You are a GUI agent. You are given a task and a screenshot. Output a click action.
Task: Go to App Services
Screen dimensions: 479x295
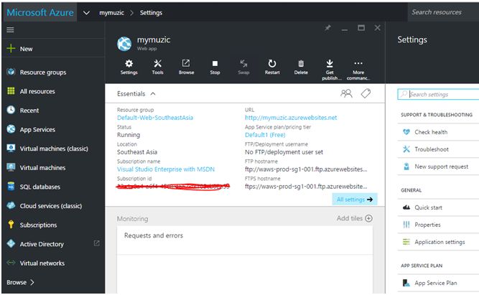[x=37, y=129]
